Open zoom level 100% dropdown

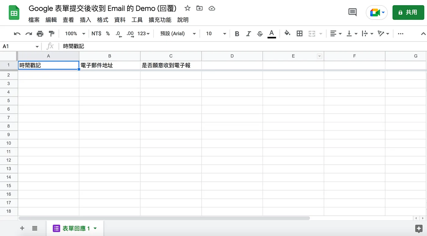tap(75, 34)
